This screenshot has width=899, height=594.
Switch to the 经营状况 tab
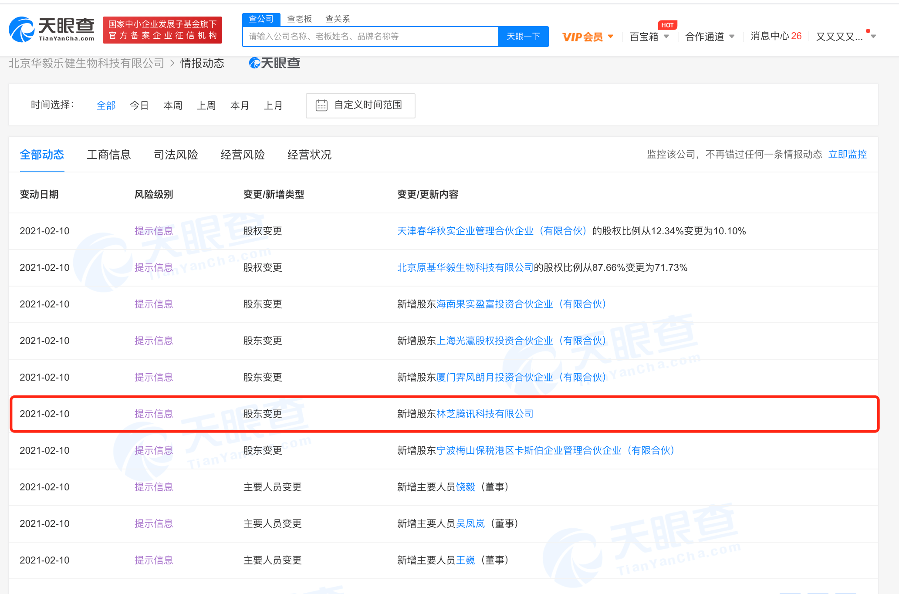(309, 155)
